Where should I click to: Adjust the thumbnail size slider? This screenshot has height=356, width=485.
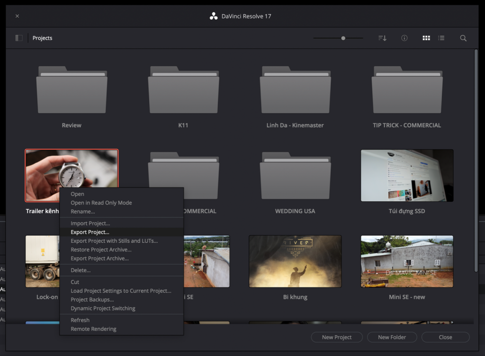[x=343, y=38]
